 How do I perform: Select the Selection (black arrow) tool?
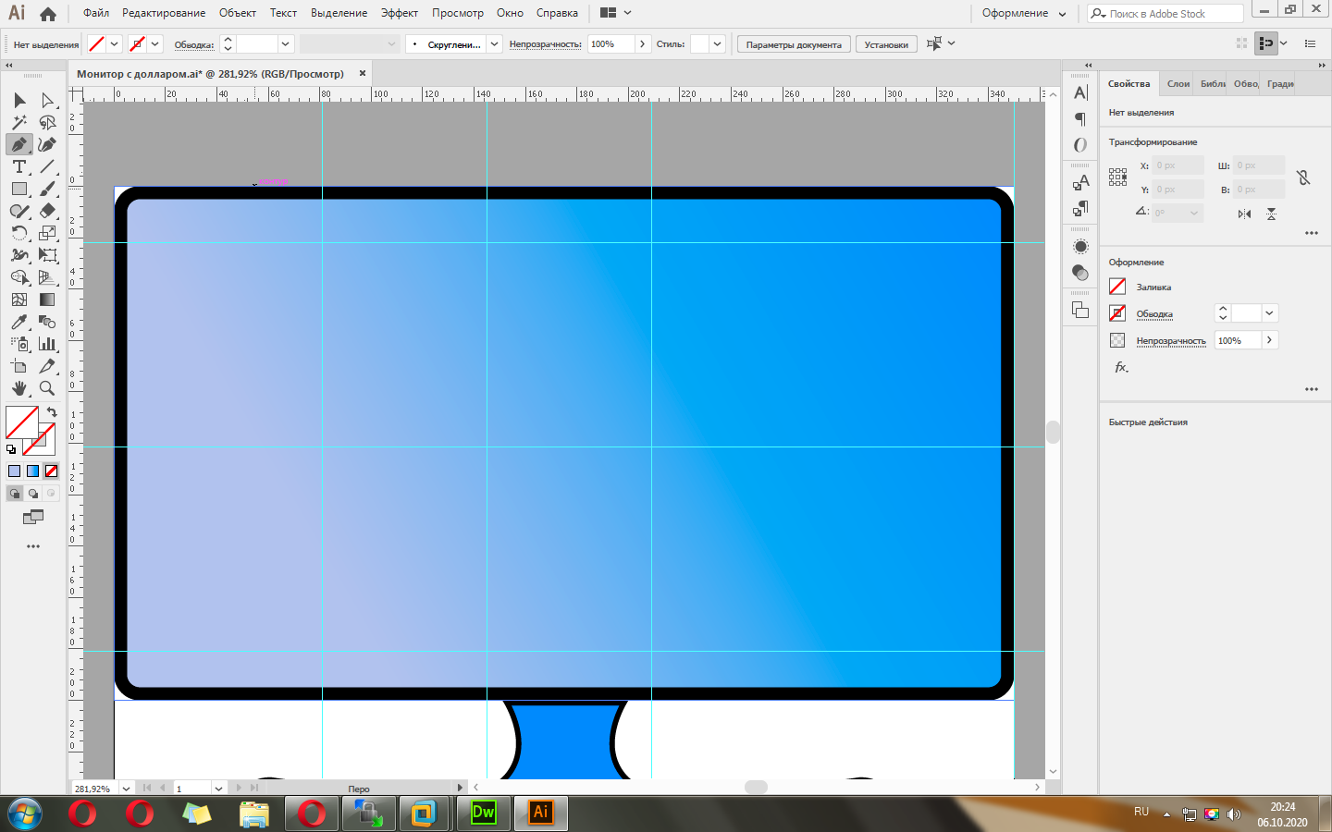(x=19, y=100)
